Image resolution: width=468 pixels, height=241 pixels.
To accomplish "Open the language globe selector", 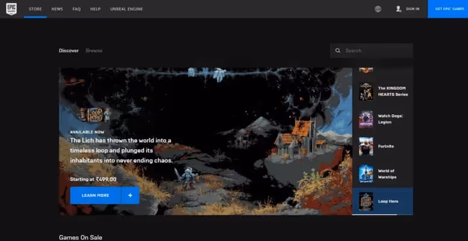I will pyautogui.click(x=378, y=9).
